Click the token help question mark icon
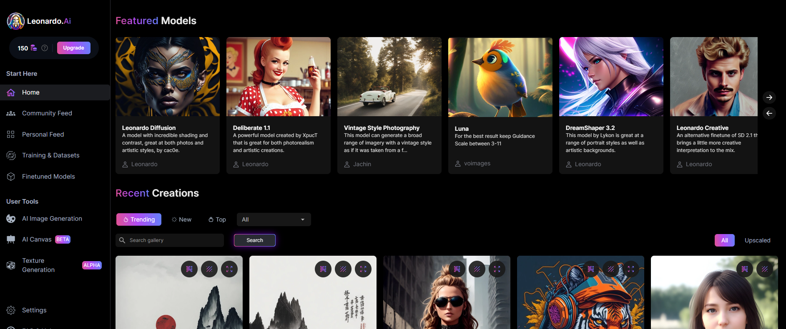Viewport: 786px width, 329px height. point(45,48)
